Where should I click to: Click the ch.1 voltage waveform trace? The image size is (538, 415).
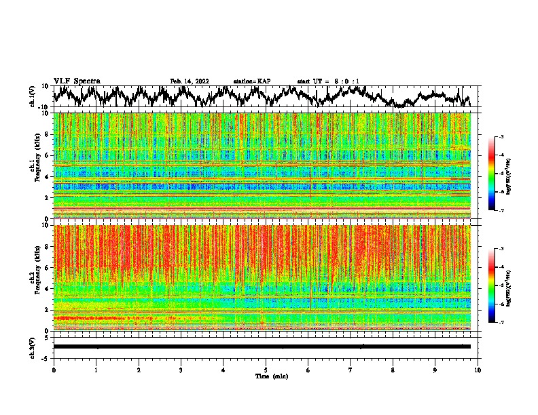pos(262,96)
